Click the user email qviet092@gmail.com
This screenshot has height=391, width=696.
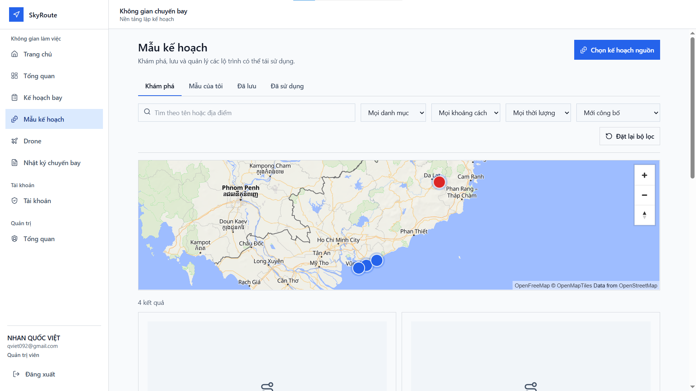(33, 346)
